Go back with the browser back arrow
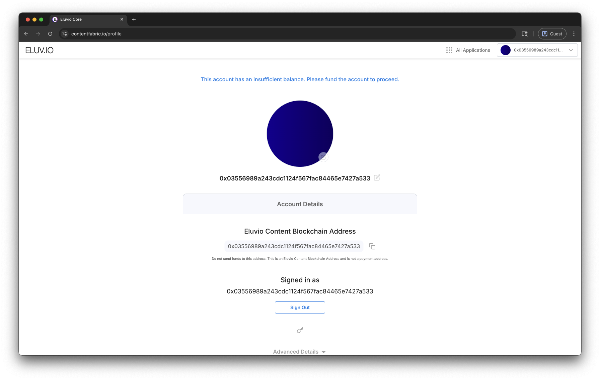Viewport: 600px width, 380px height. pos(26,34)
